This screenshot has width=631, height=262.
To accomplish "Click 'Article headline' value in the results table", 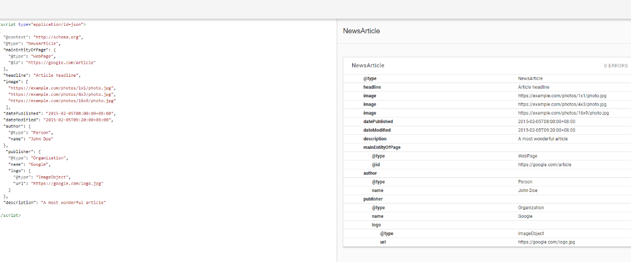I will pos(534,87).
